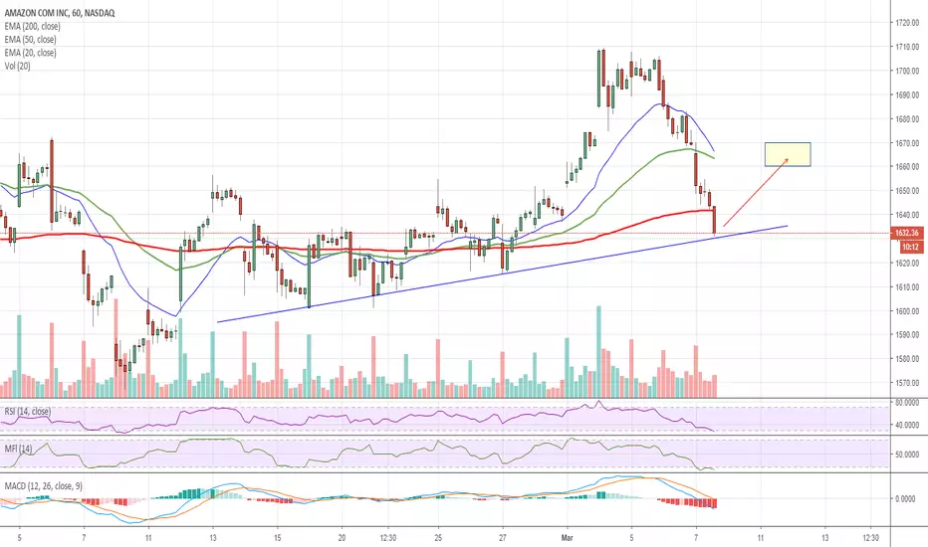Click the 1580.00 price axis label
The image size is (928, 547).
[907, 359]
